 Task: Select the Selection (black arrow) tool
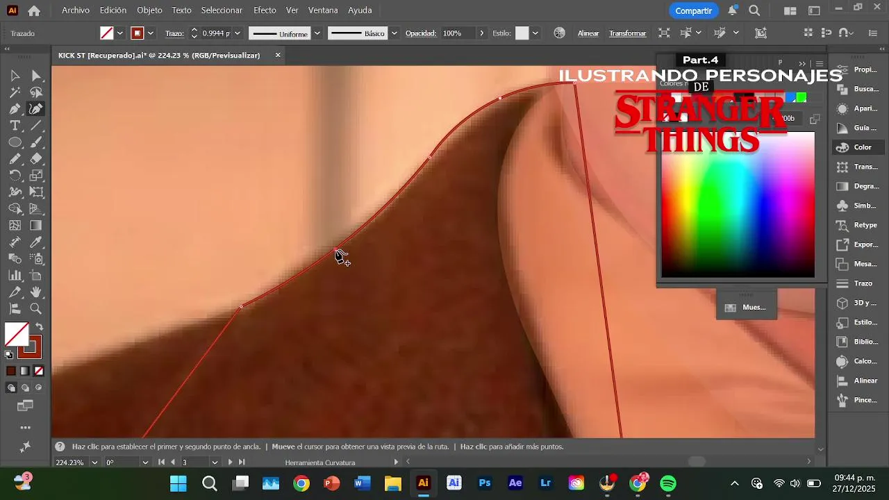15,76
